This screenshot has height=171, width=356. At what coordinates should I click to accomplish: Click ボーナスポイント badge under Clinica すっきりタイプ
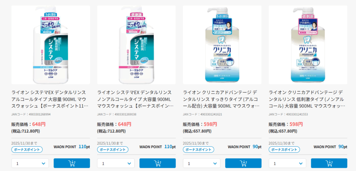[199, 150]
